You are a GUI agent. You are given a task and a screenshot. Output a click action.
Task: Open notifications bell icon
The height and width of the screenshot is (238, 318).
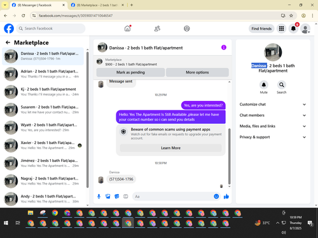click(x=293, y=29)
